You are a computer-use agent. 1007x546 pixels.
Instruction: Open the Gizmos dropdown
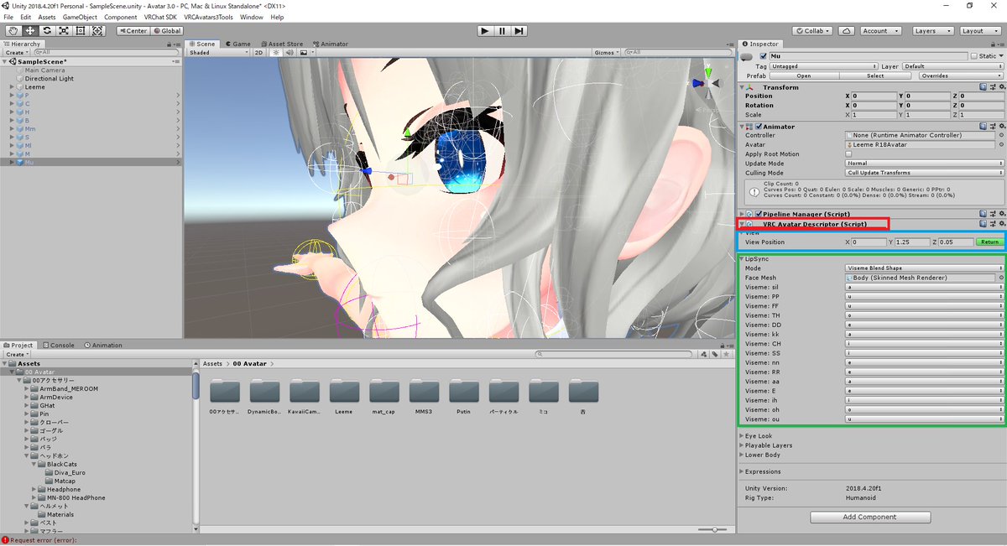(x=607, y=52)
